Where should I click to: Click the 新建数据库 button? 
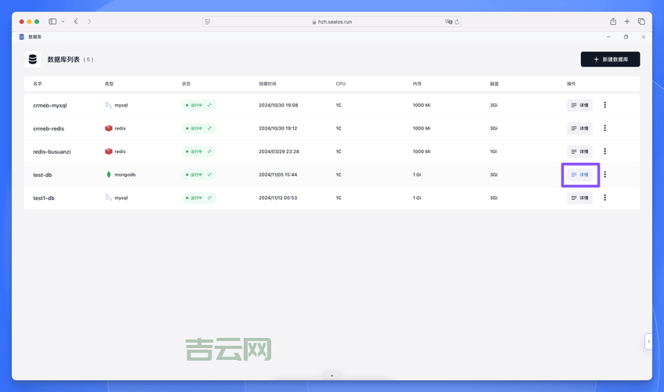(x=610, y=59)
